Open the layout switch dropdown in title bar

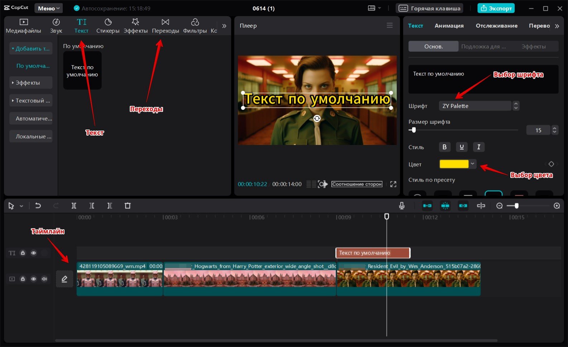point(374,8)
